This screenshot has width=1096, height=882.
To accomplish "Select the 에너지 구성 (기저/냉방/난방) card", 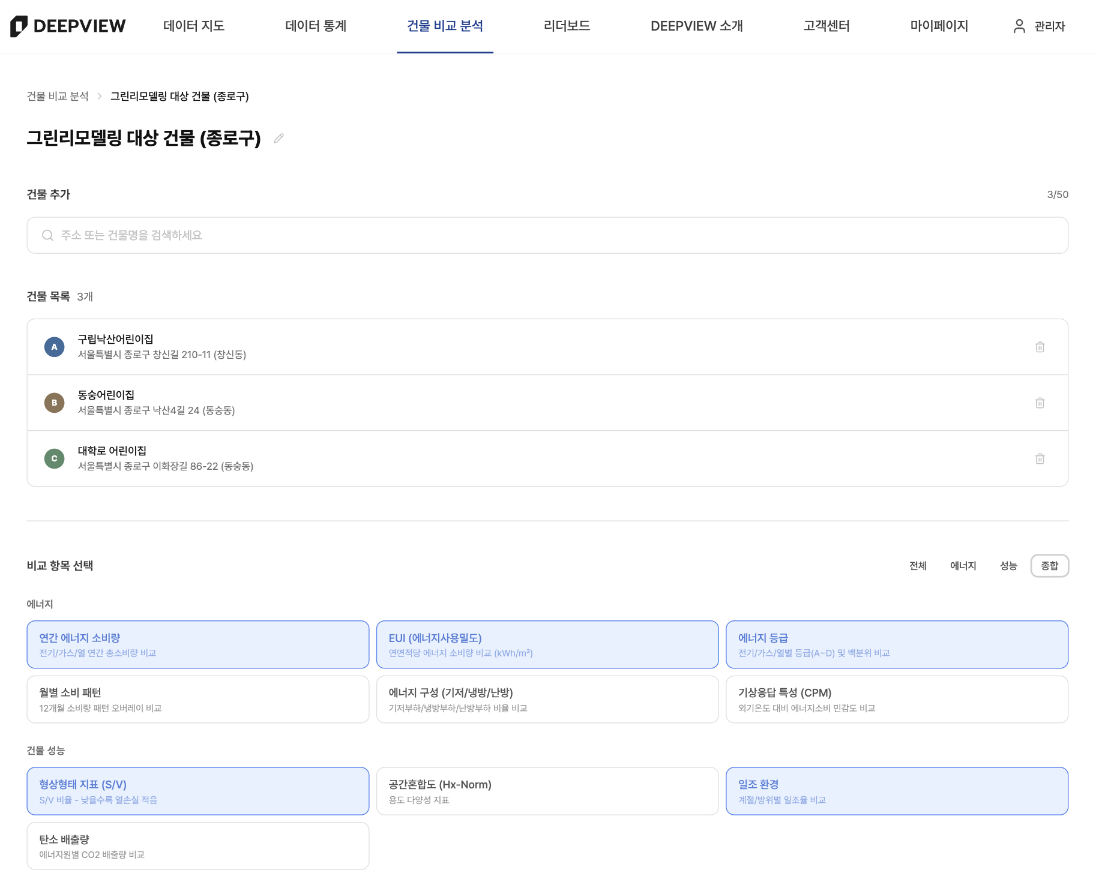I will tap(547, 700).
